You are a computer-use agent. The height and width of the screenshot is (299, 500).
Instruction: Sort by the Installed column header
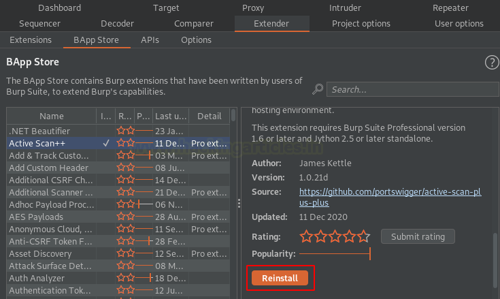point(106,116)
